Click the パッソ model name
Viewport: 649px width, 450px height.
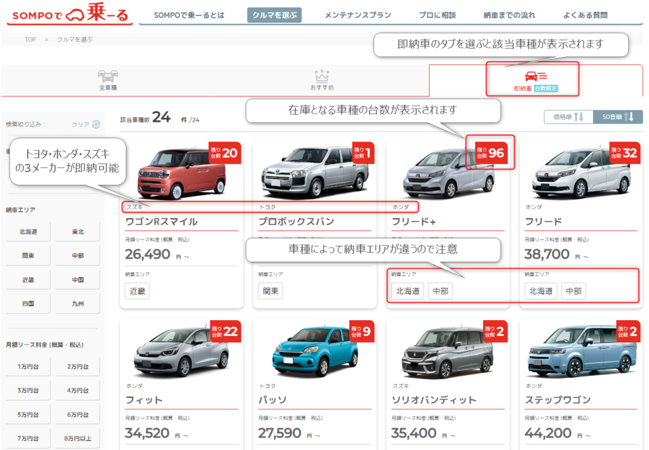pos(273,400)
